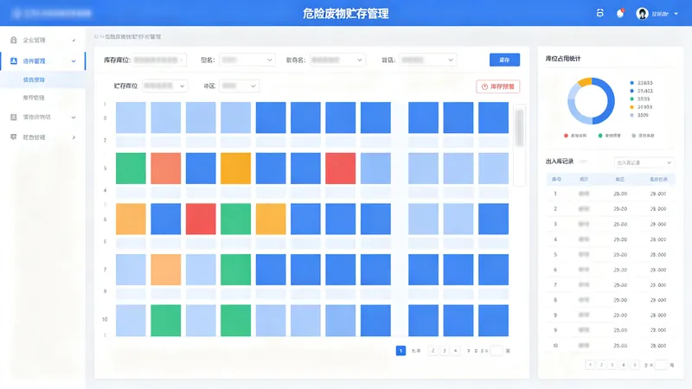Image resolution: width=692 pixels, height=389 pixels.
Task: Select the red cell in grid row 6
Action: click(x=201, y=219)
